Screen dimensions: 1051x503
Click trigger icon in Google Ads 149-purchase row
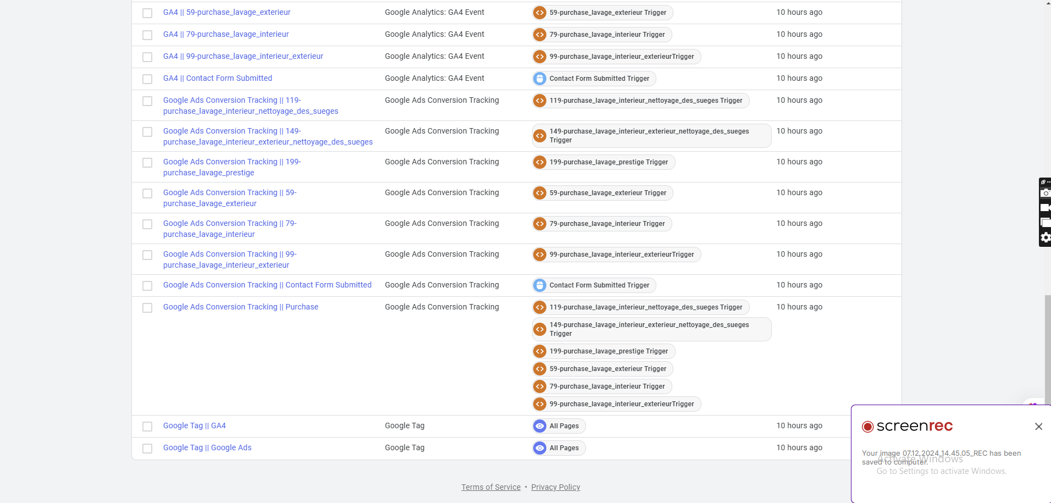click(x=540, y=136)
